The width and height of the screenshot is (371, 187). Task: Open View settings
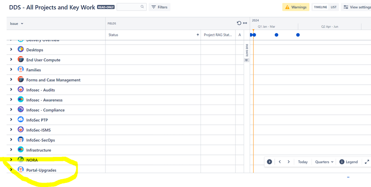point(357,7)
